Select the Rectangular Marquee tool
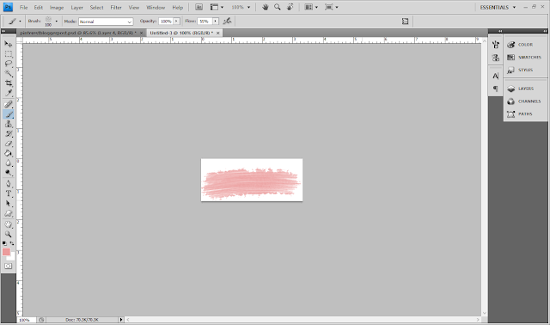 point(9,53)
